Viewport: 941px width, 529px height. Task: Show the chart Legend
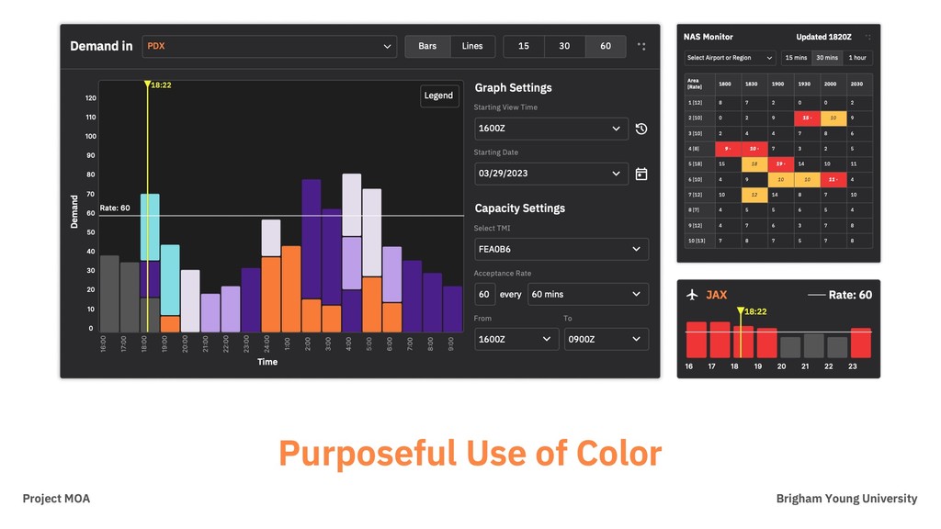click(x=438, y=96)
